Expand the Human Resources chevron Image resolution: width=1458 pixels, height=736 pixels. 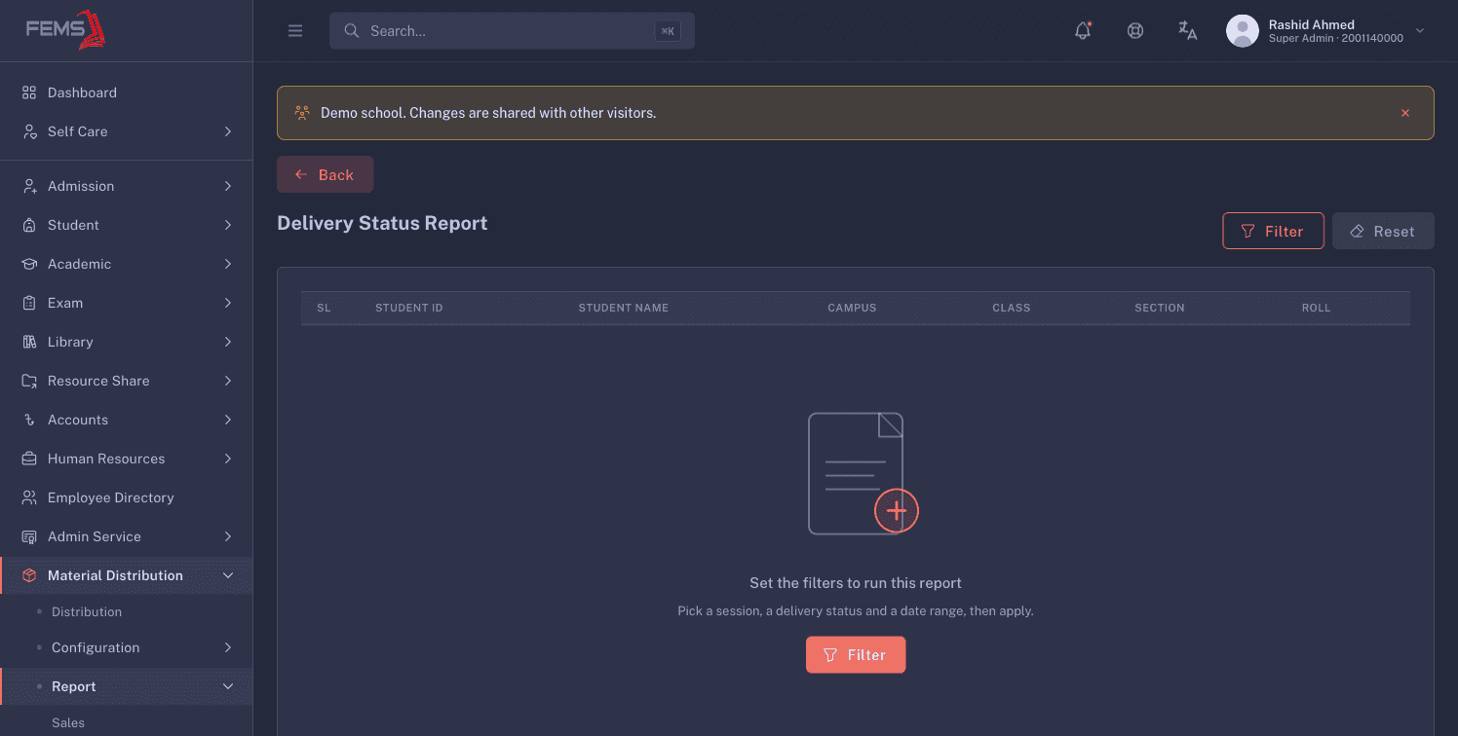[228, 459]
